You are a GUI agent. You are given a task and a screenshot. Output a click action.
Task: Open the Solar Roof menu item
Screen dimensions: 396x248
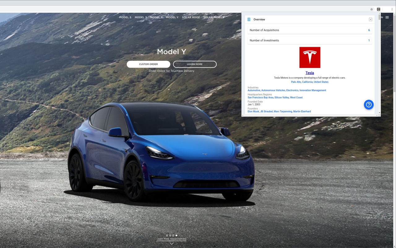click(191, 17)
